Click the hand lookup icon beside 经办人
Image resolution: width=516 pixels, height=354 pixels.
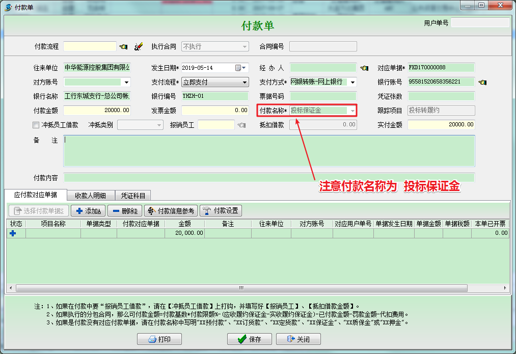[x=364, y=68]
